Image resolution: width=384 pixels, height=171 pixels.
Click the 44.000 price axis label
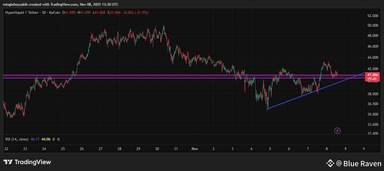coord(373,57)
